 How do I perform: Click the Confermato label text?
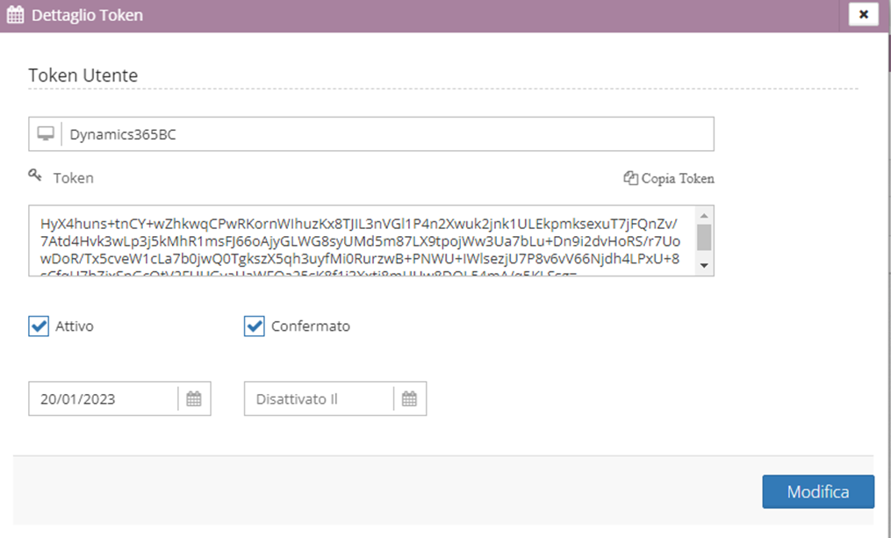pyautogui.click(x=311, y=326)
